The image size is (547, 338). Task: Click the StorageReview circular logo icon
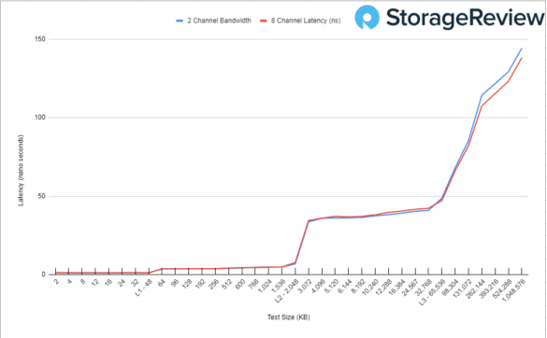tap(367, 17)
